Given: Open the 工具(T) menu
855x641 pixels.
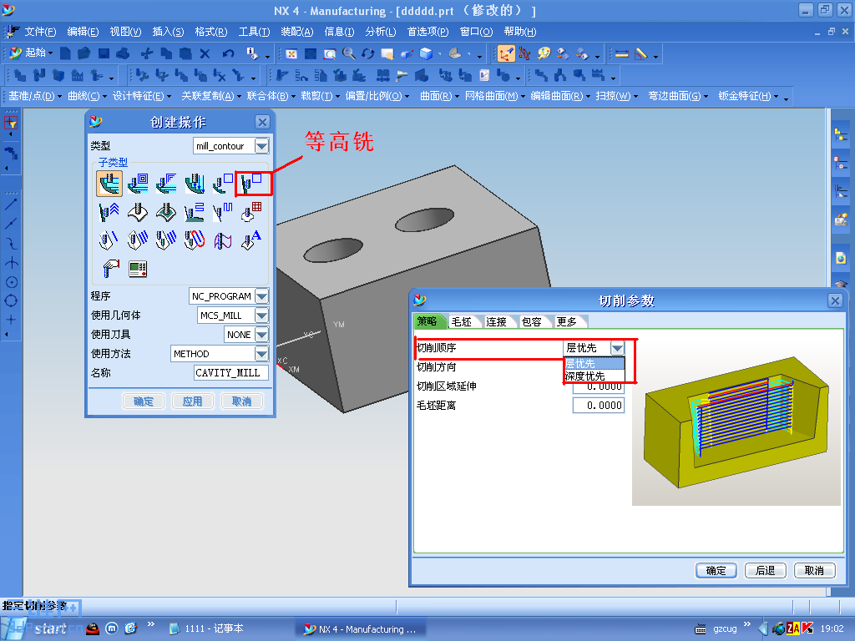Looking at the screenshot, I should (x=254, y=32).
